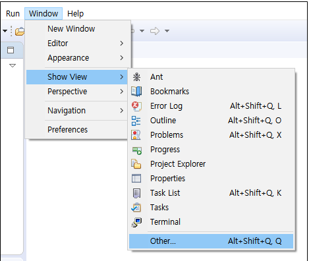
Task: Click the open folder toolbar icon
Action: coord(20,32)
